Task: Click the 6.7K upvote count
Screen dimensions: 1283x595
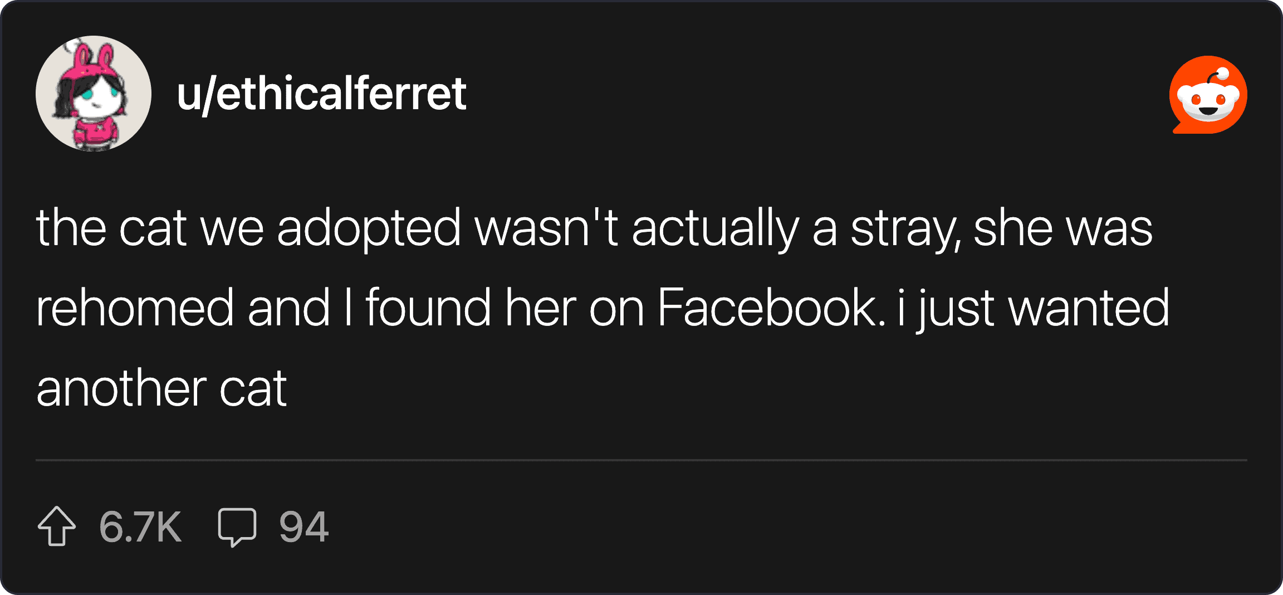Action: (140, 526)
